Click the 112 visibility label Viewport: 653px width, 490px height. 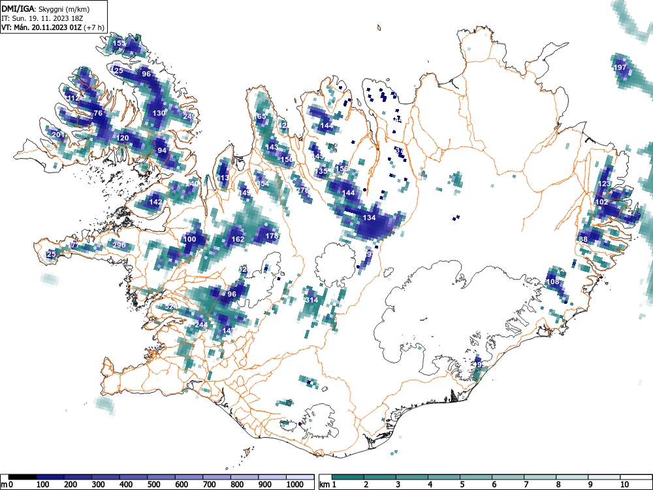73,99
